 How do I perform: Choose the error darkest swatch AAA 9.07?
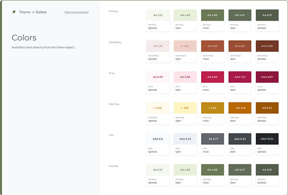(267, 77)
